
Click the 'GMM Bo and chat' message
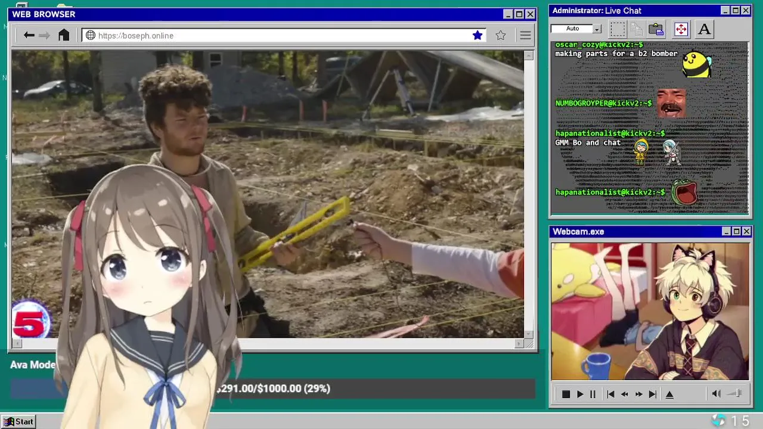[x=588, y=142]
